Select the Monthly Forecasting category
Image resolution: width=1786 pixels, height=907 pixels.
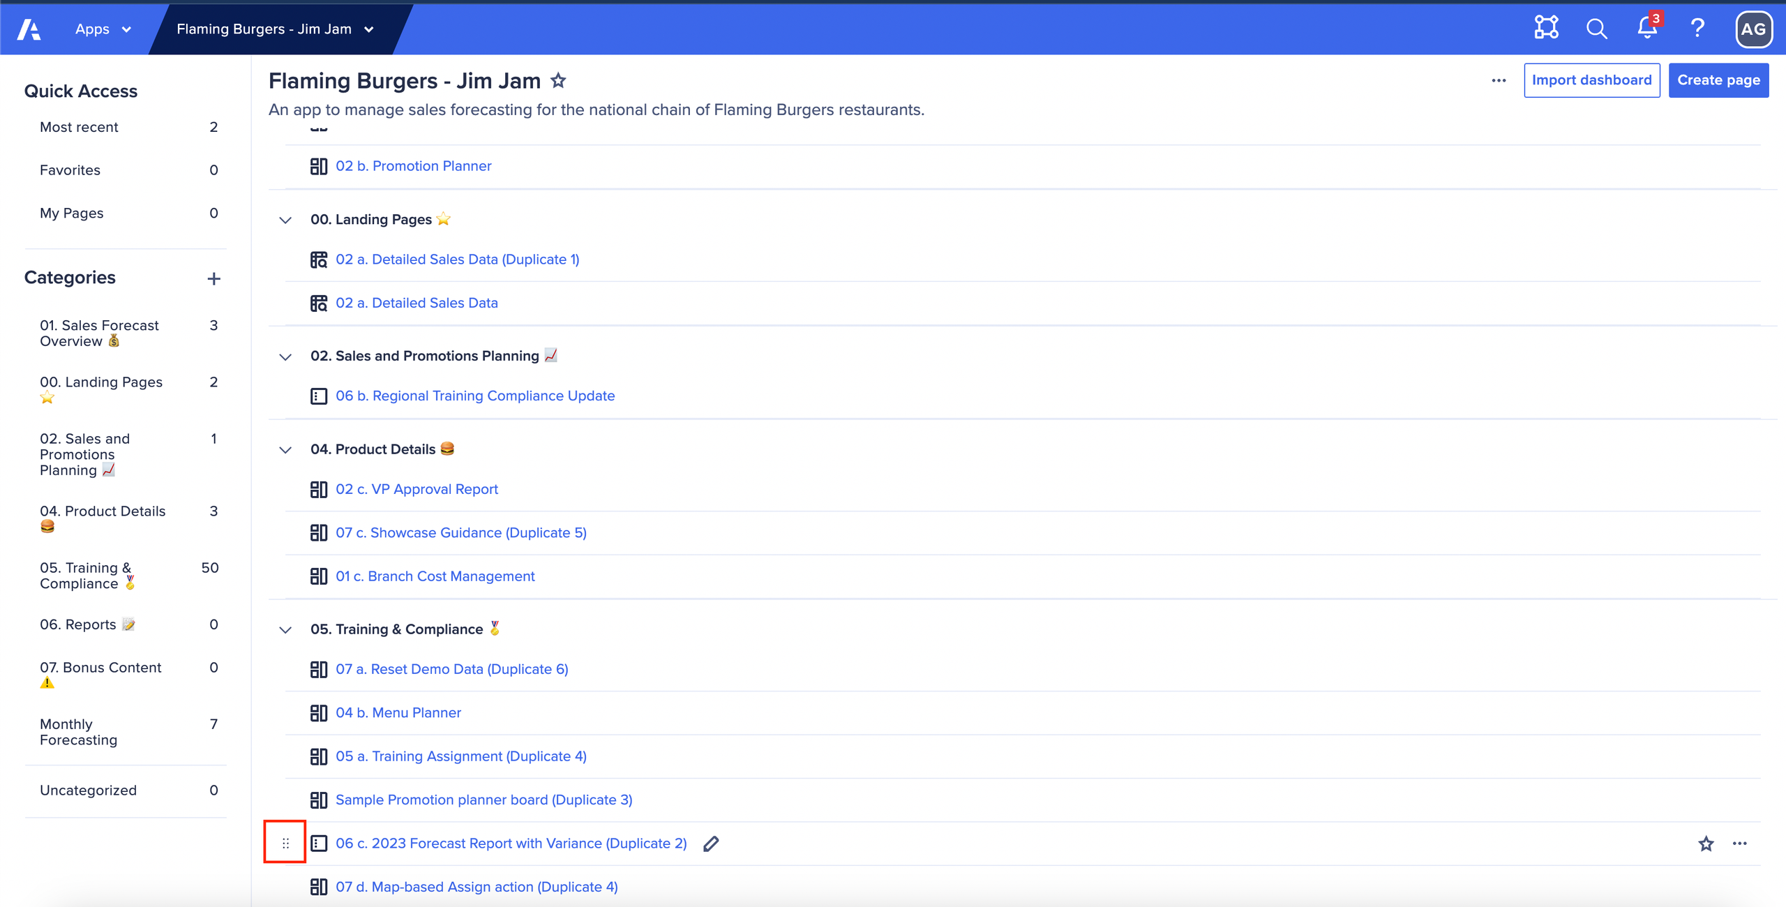click(x=78, y=732)
